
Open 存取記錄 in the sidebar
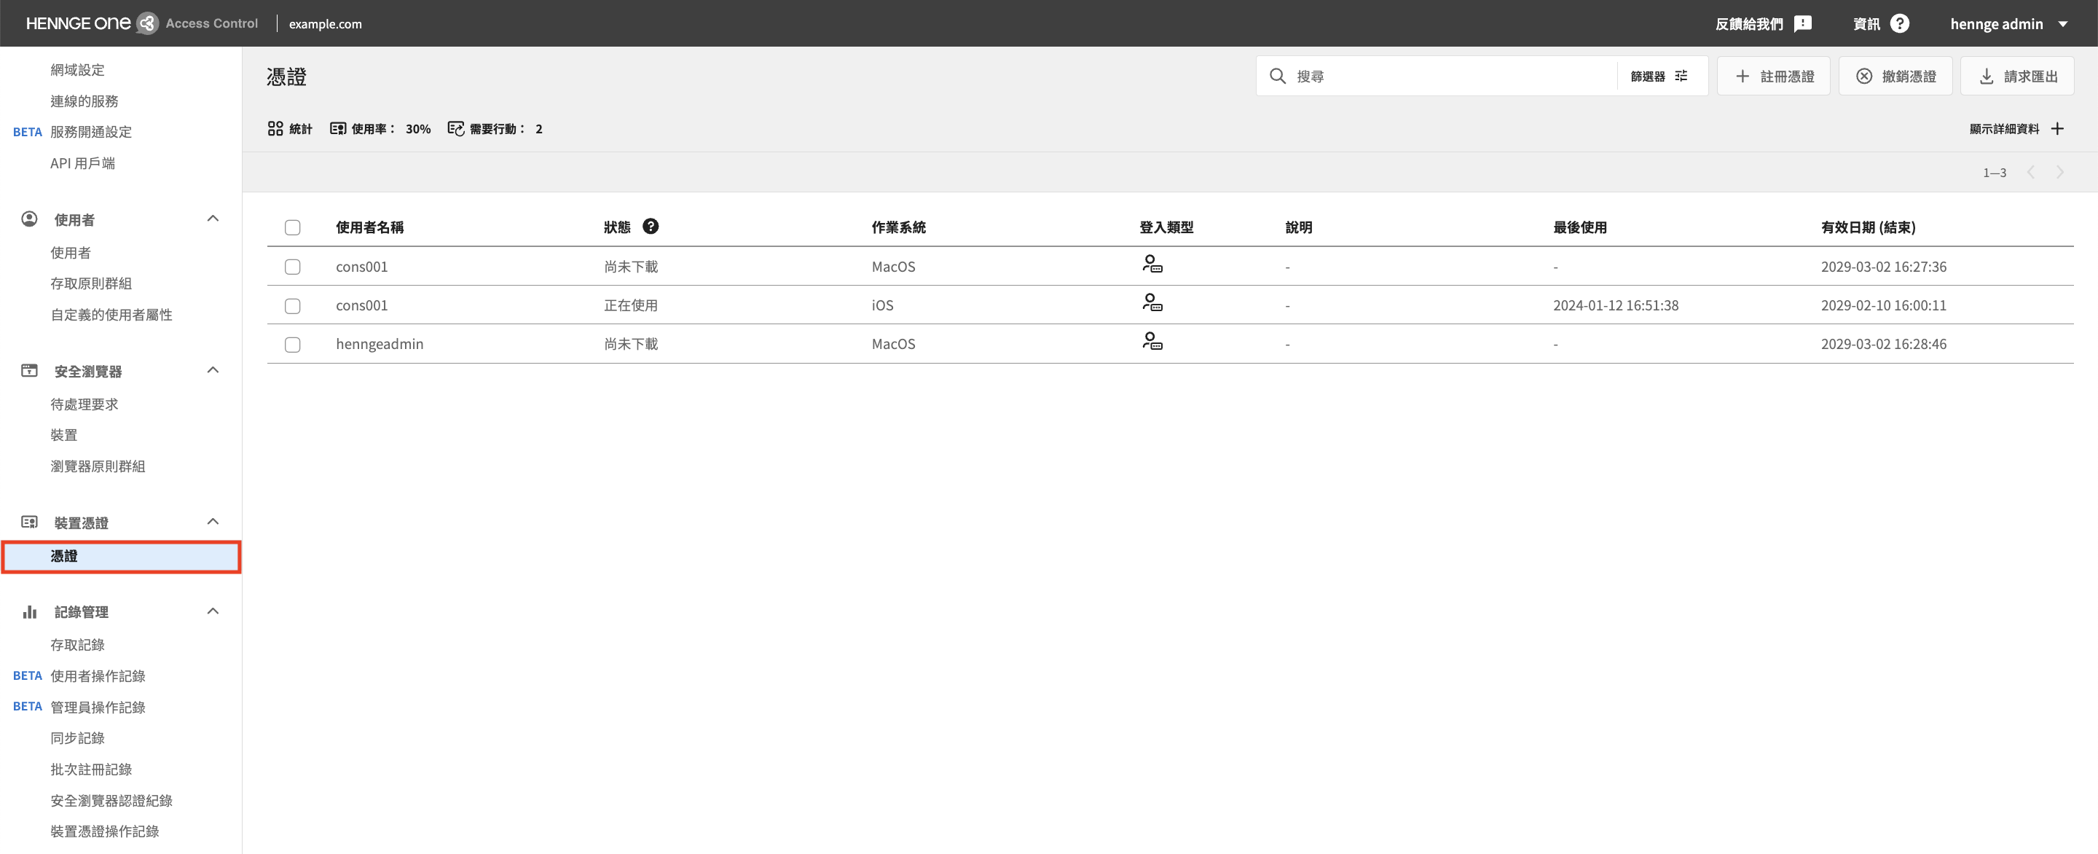pyautogui.click(x=77, y=645)
